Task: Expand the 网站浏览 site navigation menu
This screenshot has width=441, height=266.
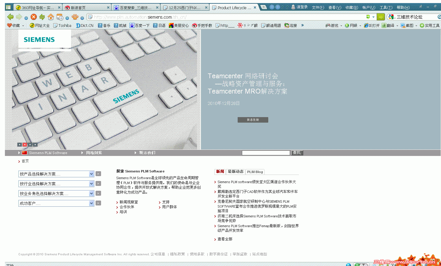Action: [92, 153]
